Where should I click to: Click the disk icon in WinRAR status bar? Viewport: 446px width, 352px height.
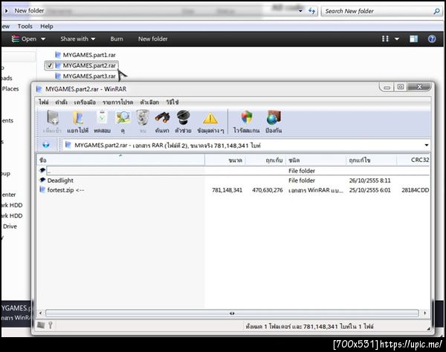(x=41, y=325)
